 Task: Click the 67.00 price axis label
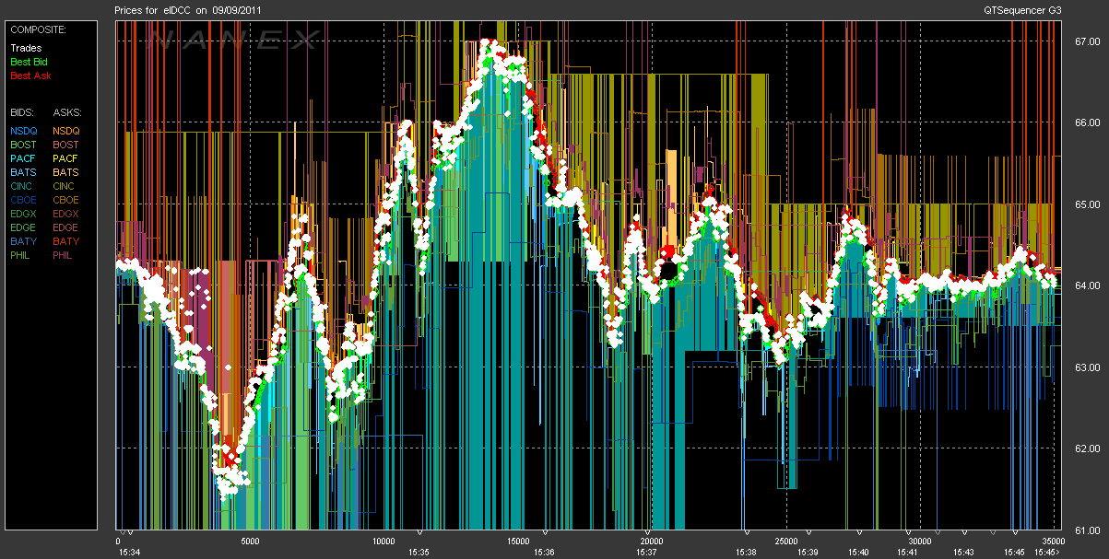[1086, 41]
